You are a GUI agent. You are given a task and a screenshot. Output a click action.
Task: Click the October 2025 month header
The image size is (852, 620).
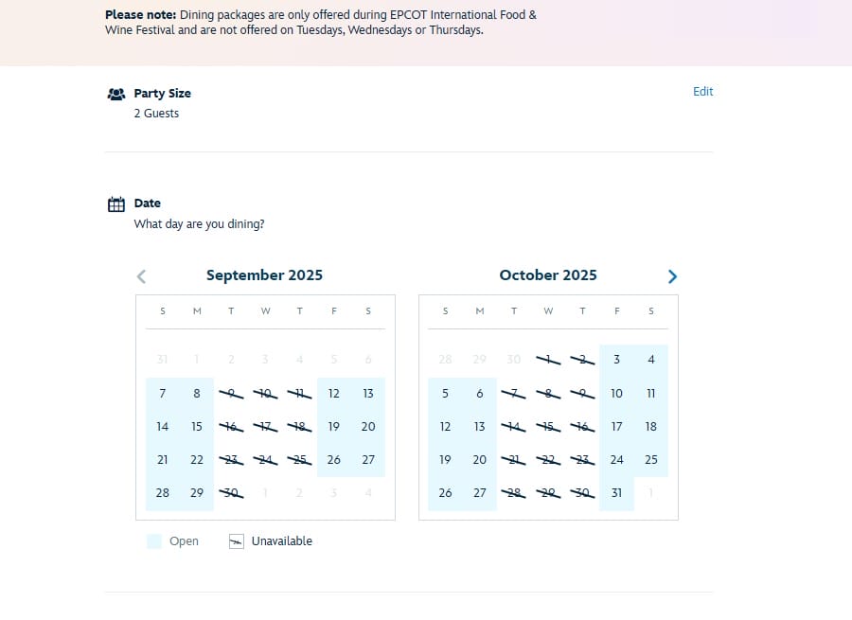(x=548, y=275)
